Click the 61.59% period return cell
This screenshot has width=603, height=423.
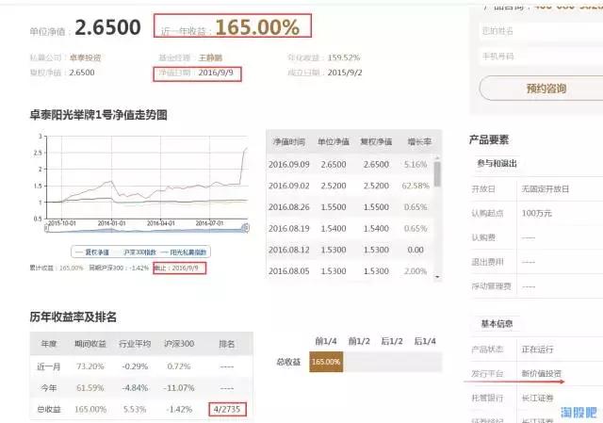click(90, 388)
